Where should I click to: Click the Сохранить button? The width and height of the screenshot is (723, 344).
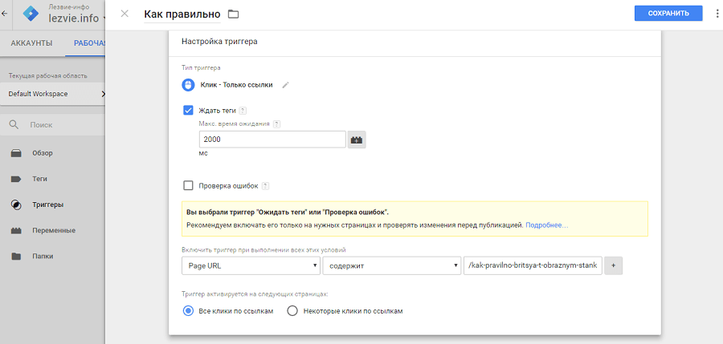tap(668, 14)
